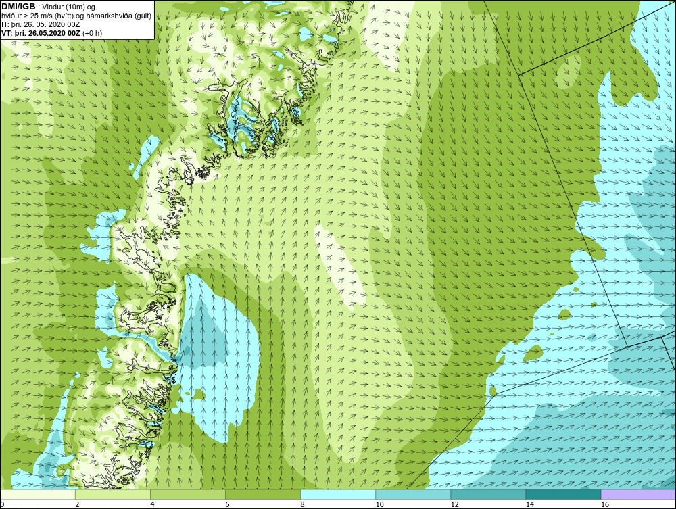Click the "(+0 h)" forecast offset text
Image resolution: width=676 pixels, height=509 pixels.
(92, 33)
